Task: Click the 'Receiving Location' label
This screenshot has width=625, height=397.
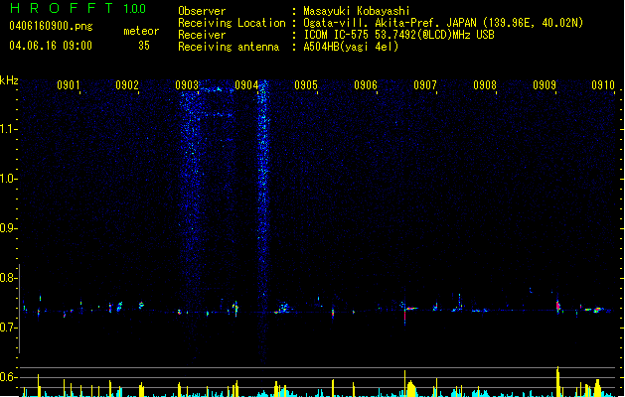Action: click(232, 23)
